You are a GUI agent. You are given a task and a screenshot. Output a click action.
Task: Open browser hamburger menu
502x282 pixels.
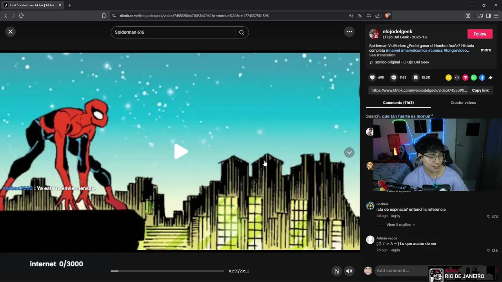(496, 16)
